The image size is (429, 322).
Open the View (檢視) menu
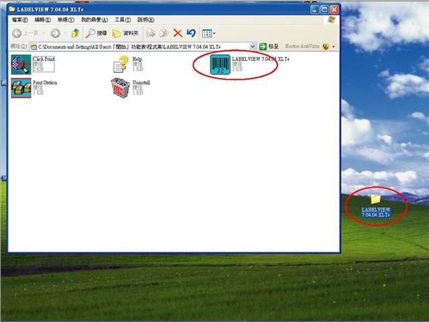tap(66, 19)
